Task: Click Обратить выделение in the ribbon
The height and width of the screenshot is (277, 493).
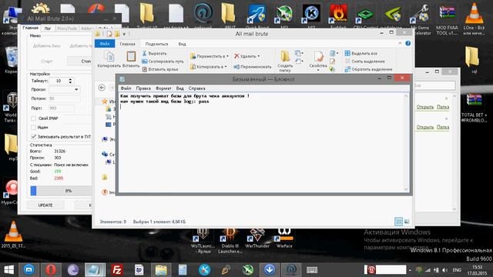Action: click(368, 69)
